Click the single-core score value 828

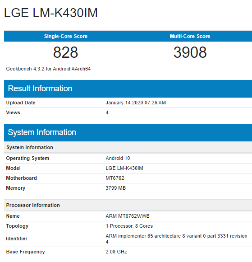pyautogui.click(x=65, y=52)
